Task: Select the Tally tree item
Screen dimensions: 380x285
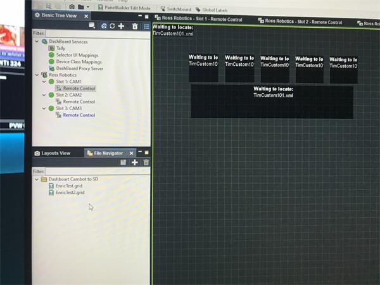Action: (x=61, y=48)
